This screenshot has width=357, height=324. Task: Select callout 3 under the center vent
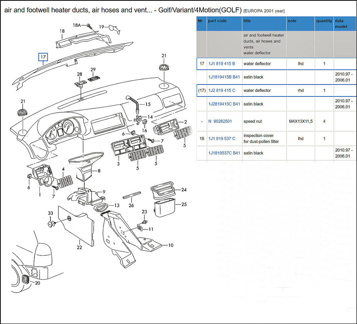pyautogui.click(x=118, y=164)
